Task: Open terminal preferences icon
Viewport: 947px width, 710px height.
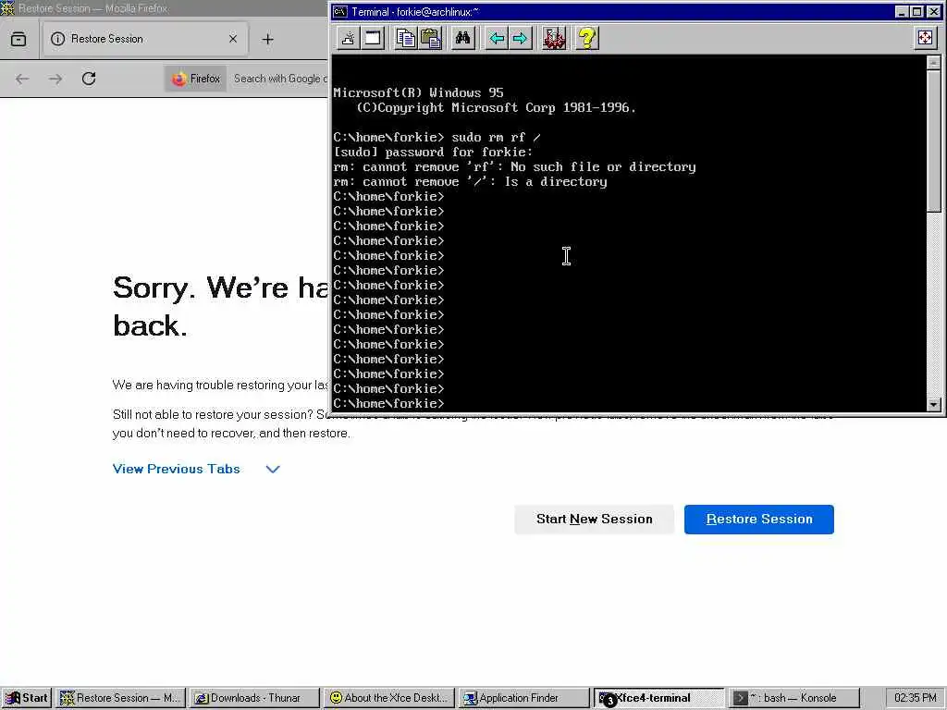Action: [554, 39]
